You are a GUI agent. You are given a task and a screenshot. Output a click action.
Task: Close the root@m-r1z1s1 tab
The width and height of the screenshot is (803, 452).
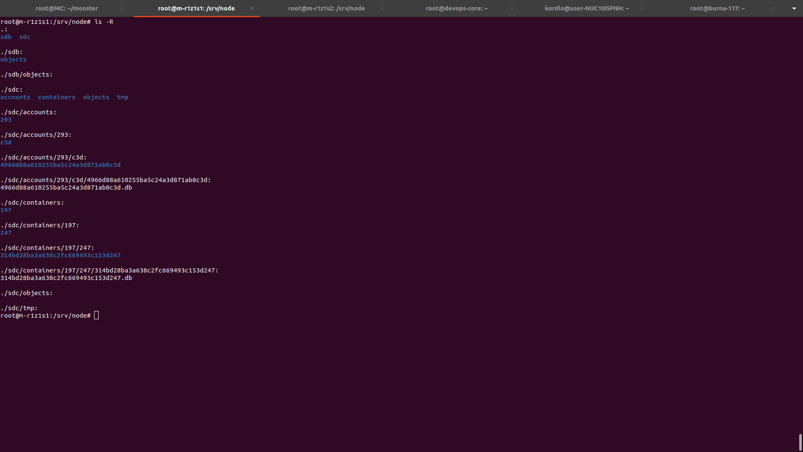click(x=252, y=8)
